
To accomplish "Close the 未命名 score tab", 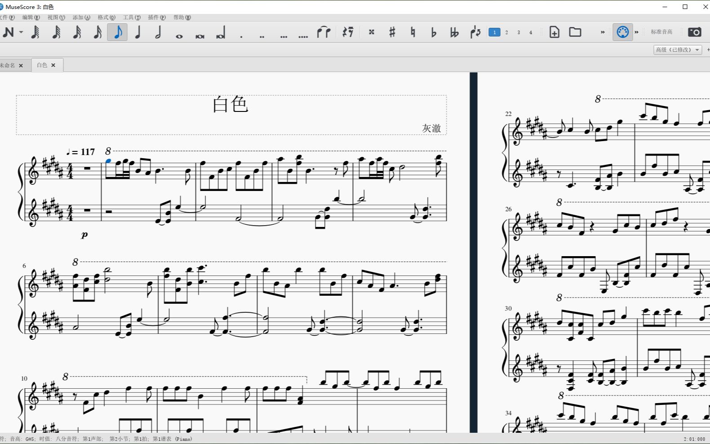I will 21,66.
